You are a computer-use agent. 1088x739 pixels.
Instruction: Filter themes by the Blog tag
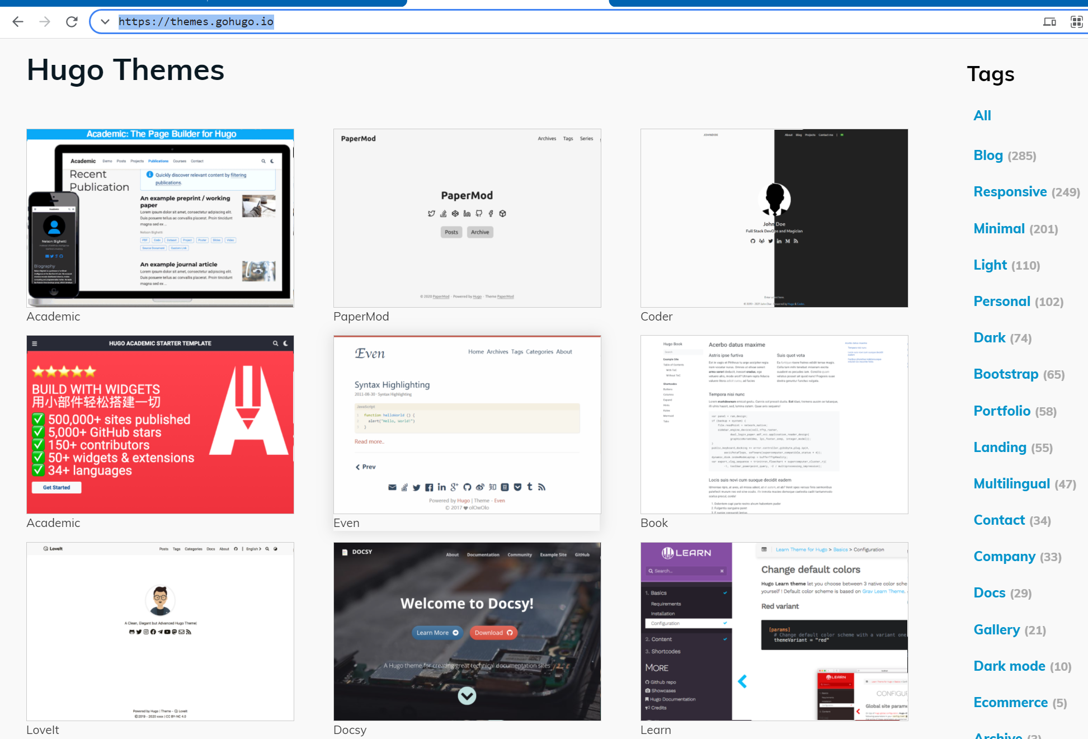(988, 156)
